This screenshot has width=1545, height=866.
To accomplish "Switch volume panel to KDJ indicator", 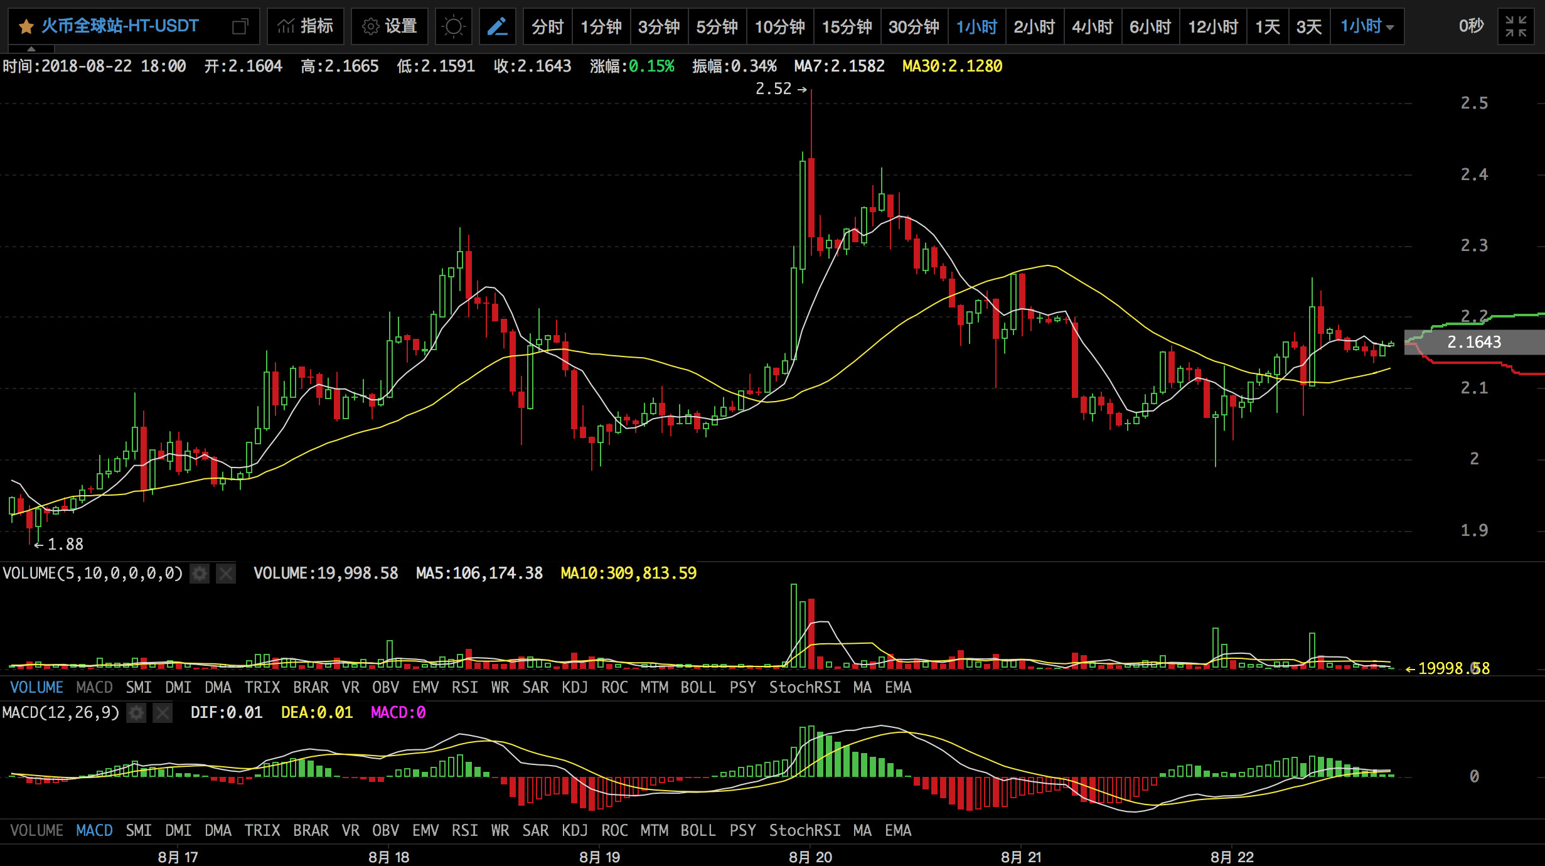I will 574,688.
